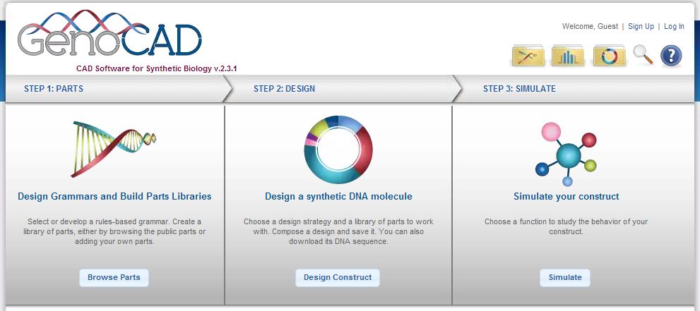Open the bar chart folder icon

pos(568,56)
